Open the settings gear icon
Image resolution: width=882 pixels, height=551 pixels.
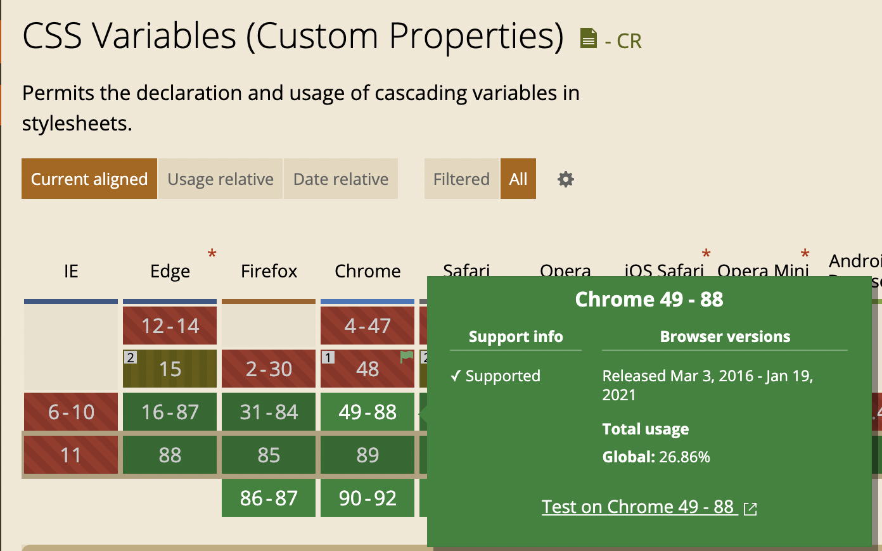pyautogui.click(x=565, y=179)
